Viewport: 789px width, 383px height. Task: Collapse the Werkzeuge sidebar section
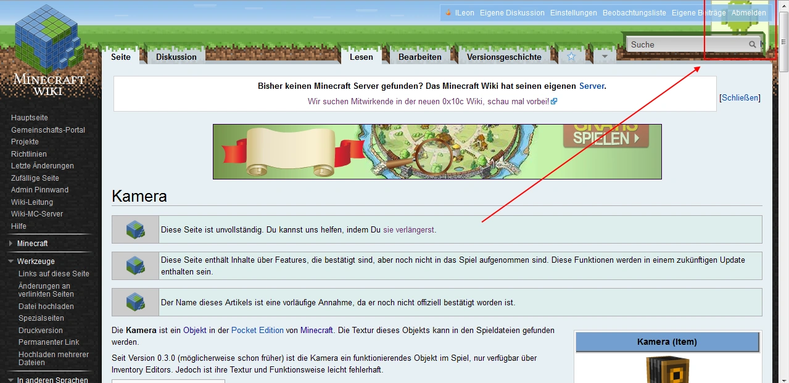tap(36, 262)
